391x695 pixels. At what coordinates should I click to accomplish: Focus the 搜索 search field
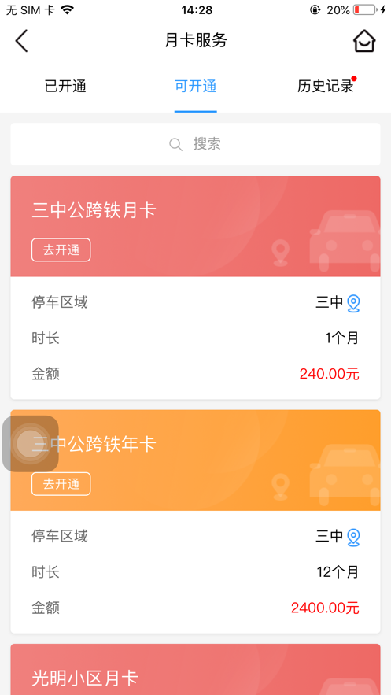pos(195,144)
